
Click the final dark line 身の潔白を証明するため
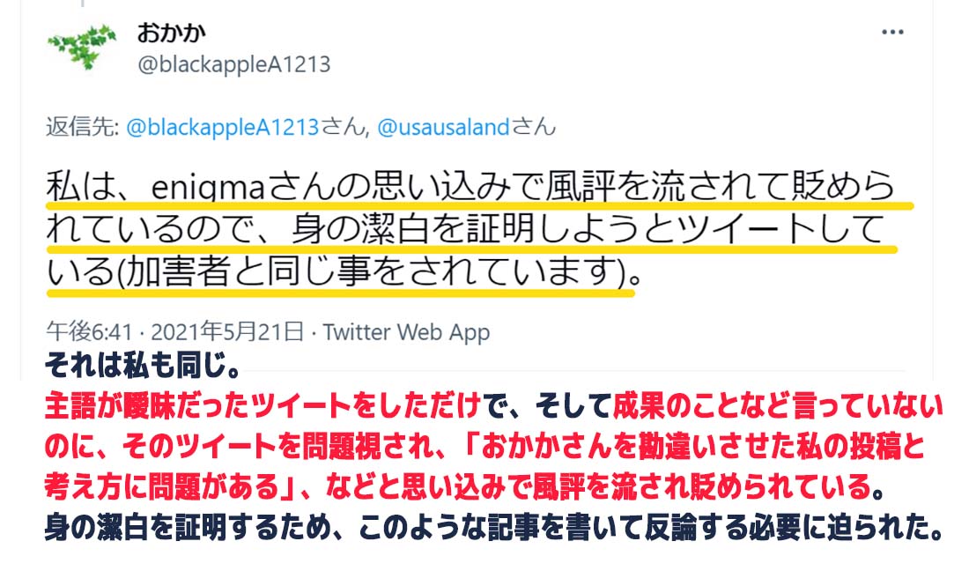493,527
